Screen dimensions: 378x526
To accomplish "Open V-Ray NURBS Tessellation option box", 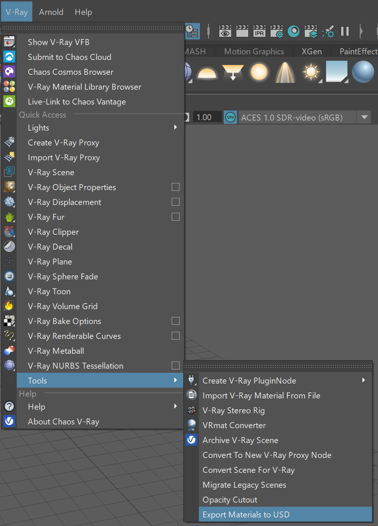I will click(x=176, y=365).
